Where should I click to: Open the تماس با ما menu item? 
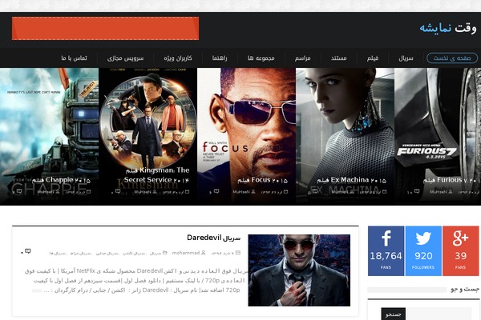[74, 58]
